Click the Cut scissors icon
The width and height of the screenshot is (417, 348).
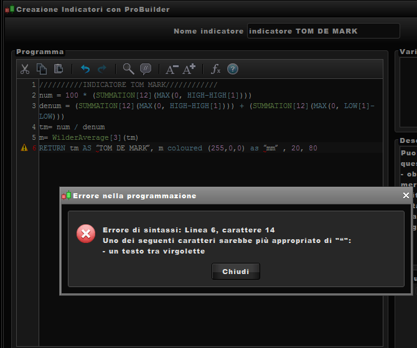(25, 69)
